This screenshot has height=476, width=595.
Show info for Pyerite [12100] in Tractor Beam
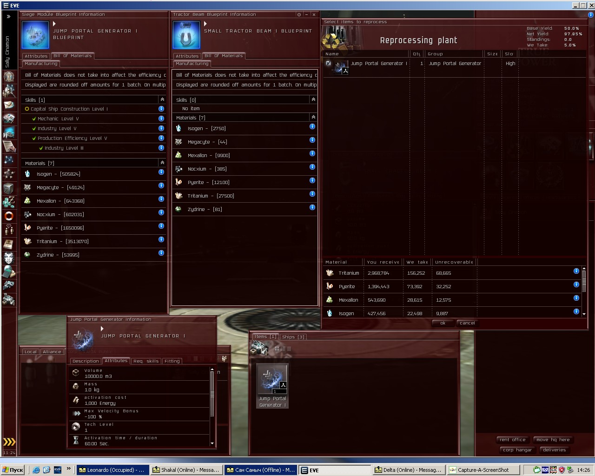[312, 180]
